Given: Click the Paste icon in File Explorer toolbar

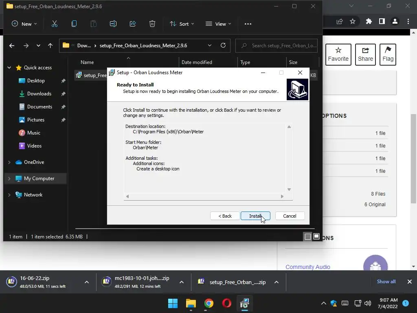Looking at the screenshot, I should pos(93,24).
